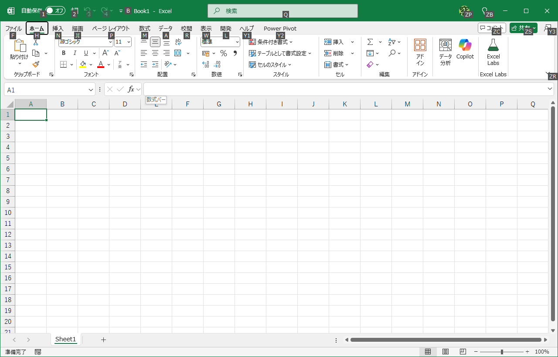558x357 pixels.
Task: Open the アドイン add-ins icon
Action: click(x=420, y=51)
